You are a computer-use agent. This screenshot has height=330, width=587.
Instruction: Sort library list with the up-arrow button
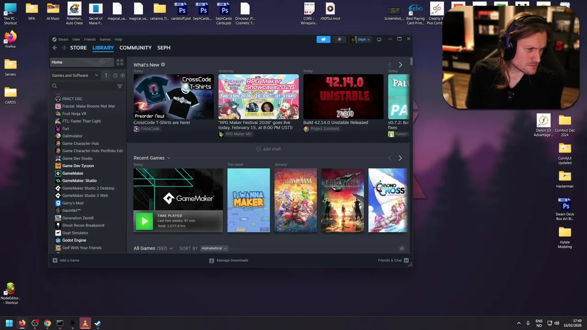(x=106, y=76)
